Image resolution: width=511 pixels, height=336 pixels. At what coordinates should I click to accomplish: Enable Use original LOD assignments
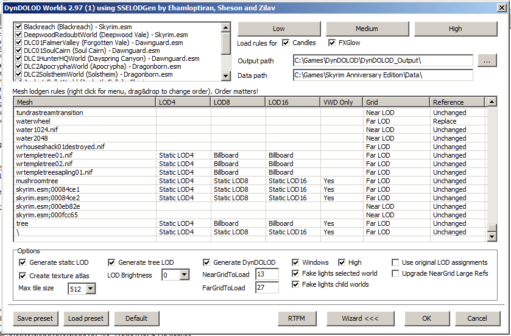(x=395, y=262)
